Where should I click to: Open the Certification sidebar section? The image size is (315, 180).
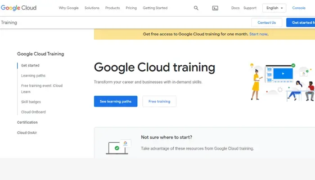click(27, 122)
